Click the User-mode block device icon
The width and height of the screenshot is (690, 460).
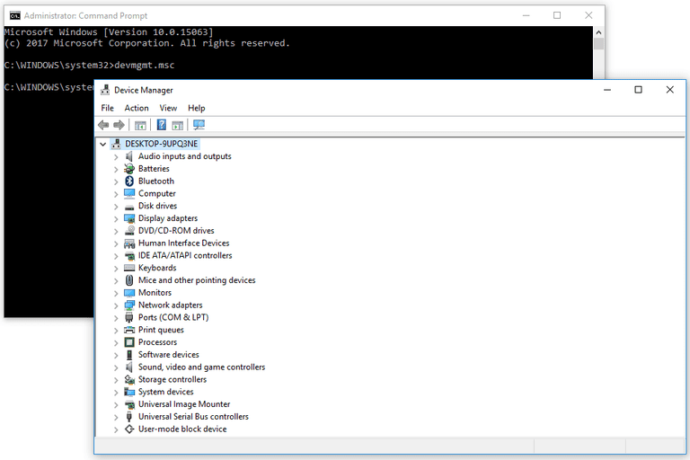pyautogui.click(x=129, y=429)
